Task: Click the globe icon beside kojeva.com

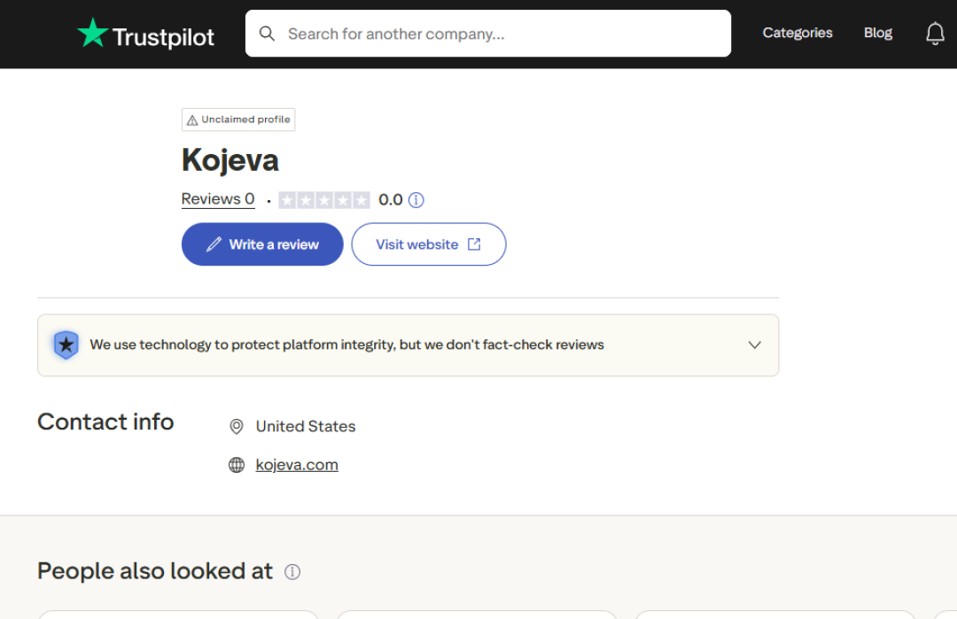Action: (x=237, y=465)
